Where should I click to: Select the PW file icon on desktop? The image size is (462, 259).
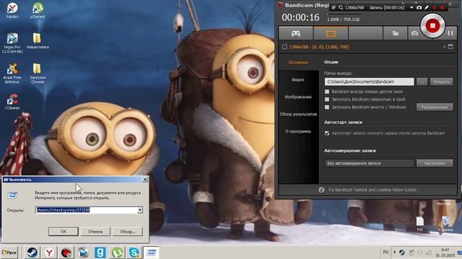tap(420, 224)
